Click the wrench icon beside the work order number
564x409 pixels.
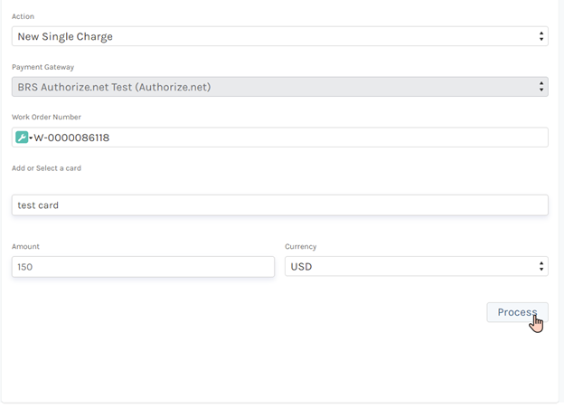pos(22,138)
